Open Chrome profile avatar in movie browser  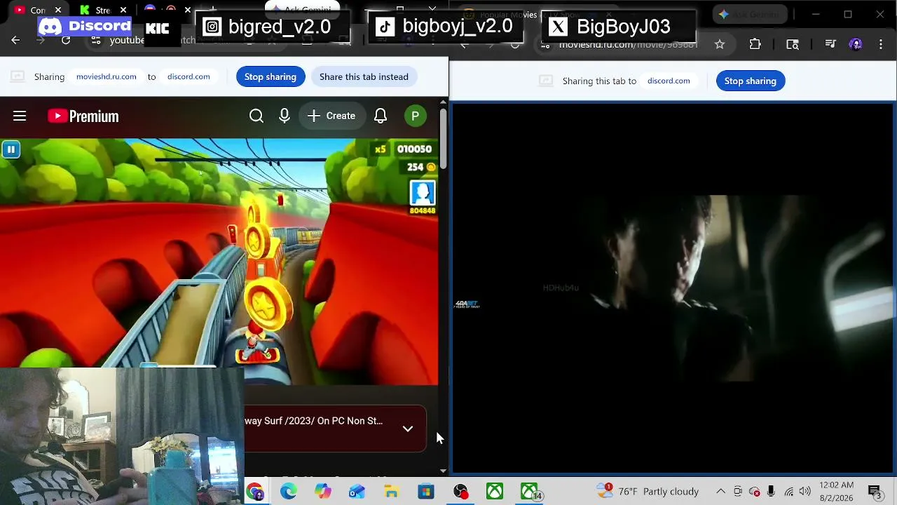(856, 44)
